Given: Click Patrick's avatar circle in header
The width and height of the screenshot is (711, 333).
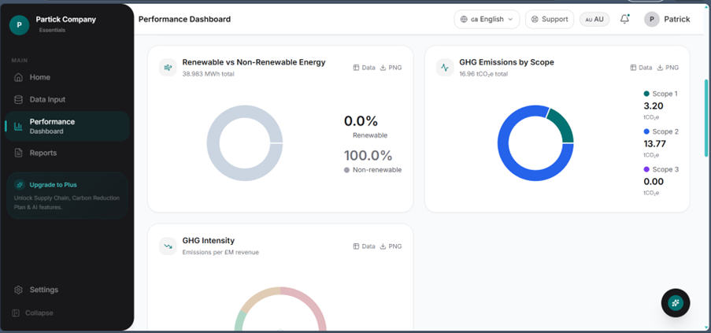Looking at the screenshot, I should (x=652, y=20).
